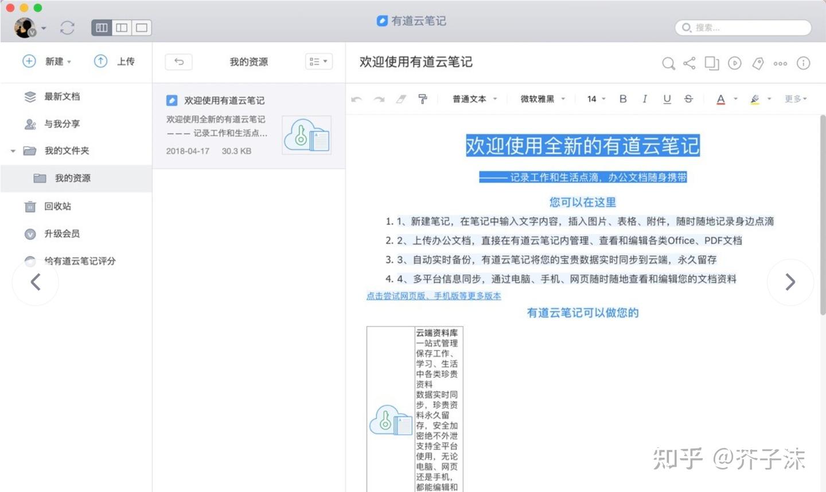Open the font color dropdown arrow
Screen dimensions: 826x492
pyautogui.click(x=735, y=99)
